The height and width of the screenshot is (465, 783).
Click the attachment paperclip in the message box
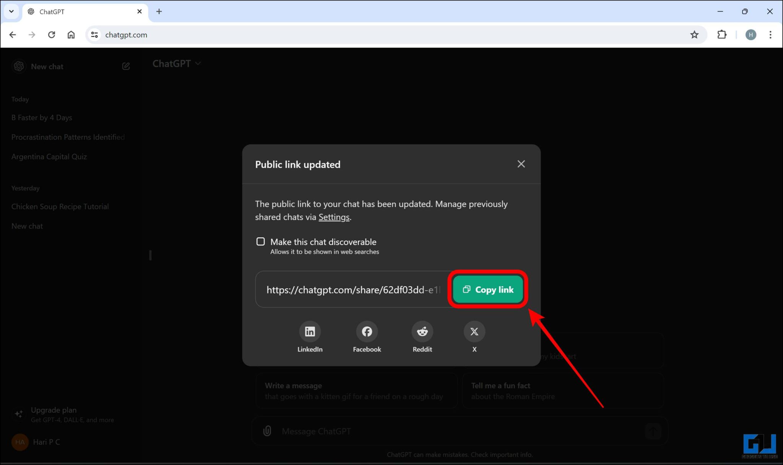pyautogui.click(x=267, y=431)
